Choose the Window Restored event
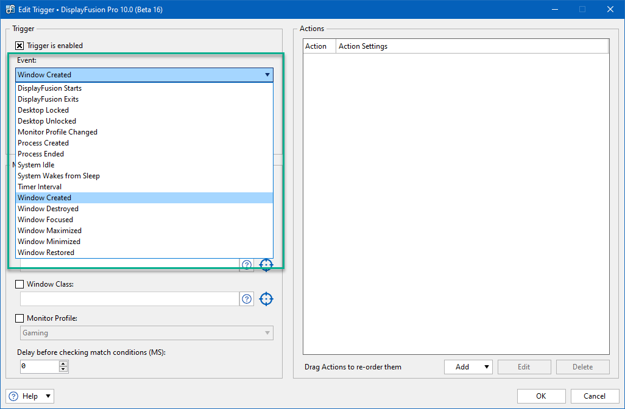625x409 pixels. 144,253
